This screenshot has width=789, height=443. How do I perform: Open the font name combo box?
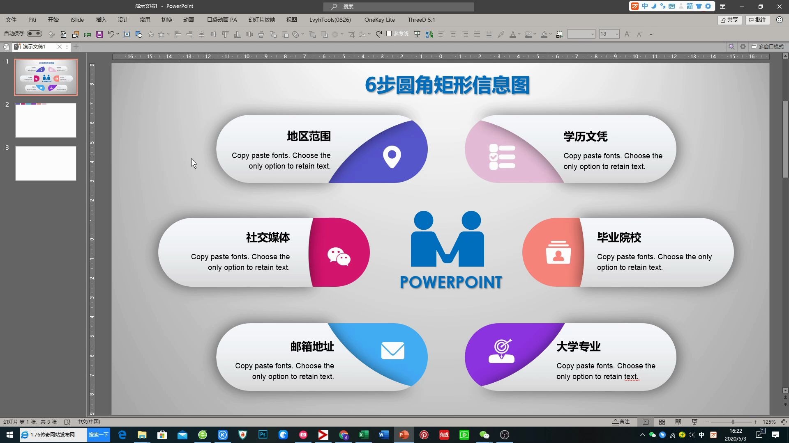coord(581,34)
